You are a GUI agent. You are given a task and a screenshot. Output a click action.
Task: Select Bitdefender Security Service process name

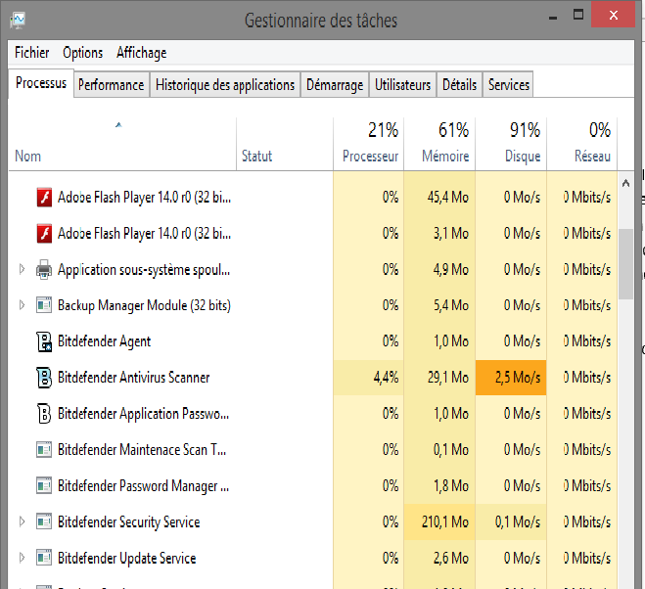(129, 521)
